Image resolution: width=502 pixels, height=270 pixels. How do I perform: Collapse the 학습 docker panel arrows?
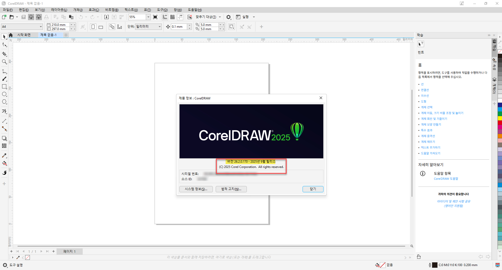[x=489, y=35]
